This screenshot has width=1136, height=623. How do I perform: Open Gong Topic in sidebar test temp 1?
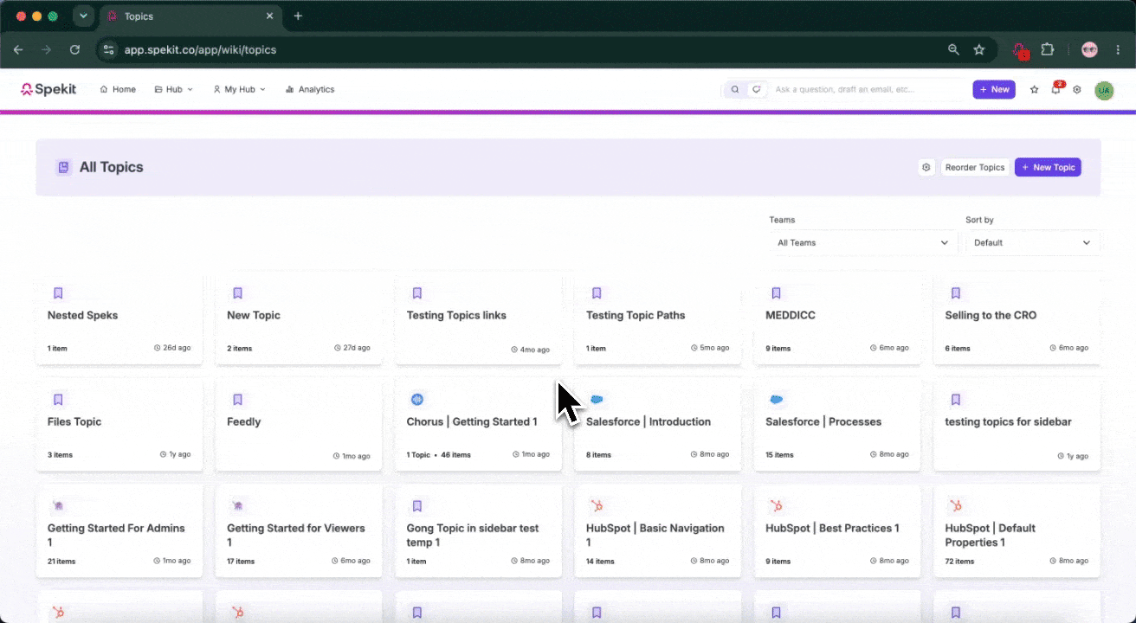pos(478,531)
